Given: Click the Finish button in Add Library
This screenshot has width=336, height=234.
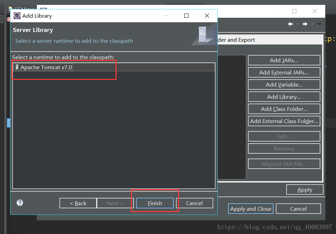Looking at the screenshot, I should [155, 203].
